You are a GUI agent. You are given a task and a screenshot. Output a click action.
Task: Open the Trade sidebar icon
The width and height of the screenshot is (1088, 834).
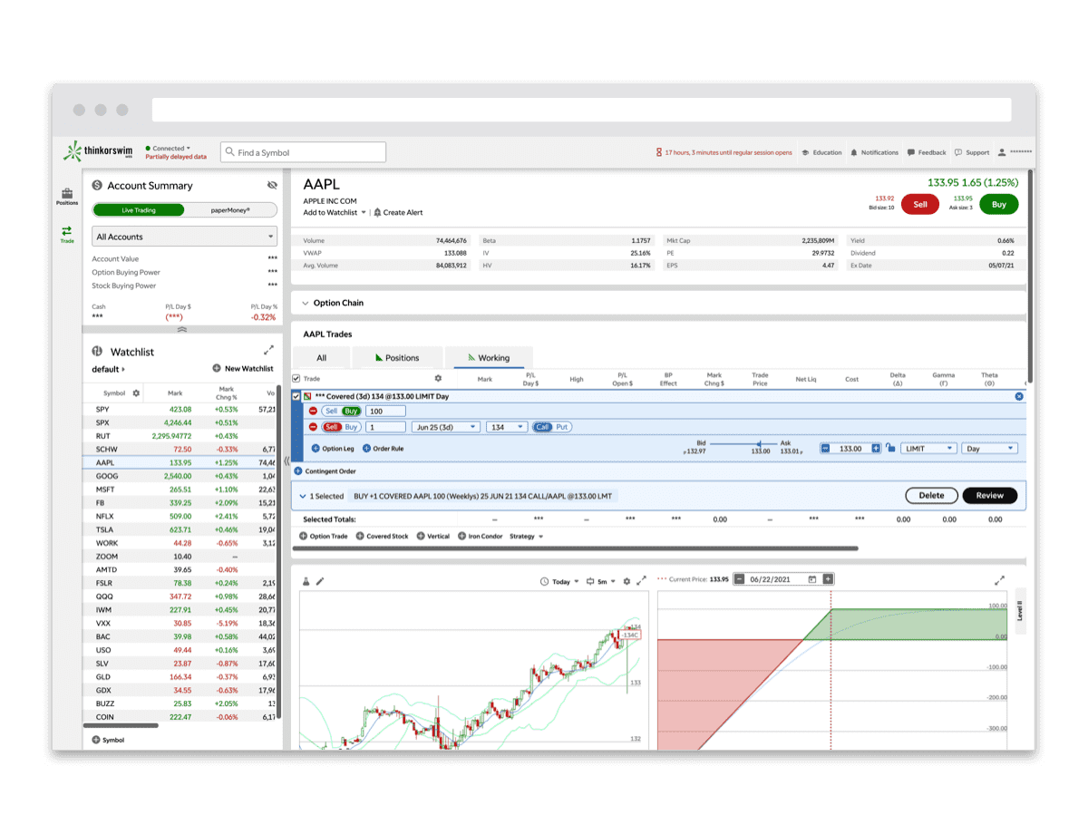tap(67, 235)
